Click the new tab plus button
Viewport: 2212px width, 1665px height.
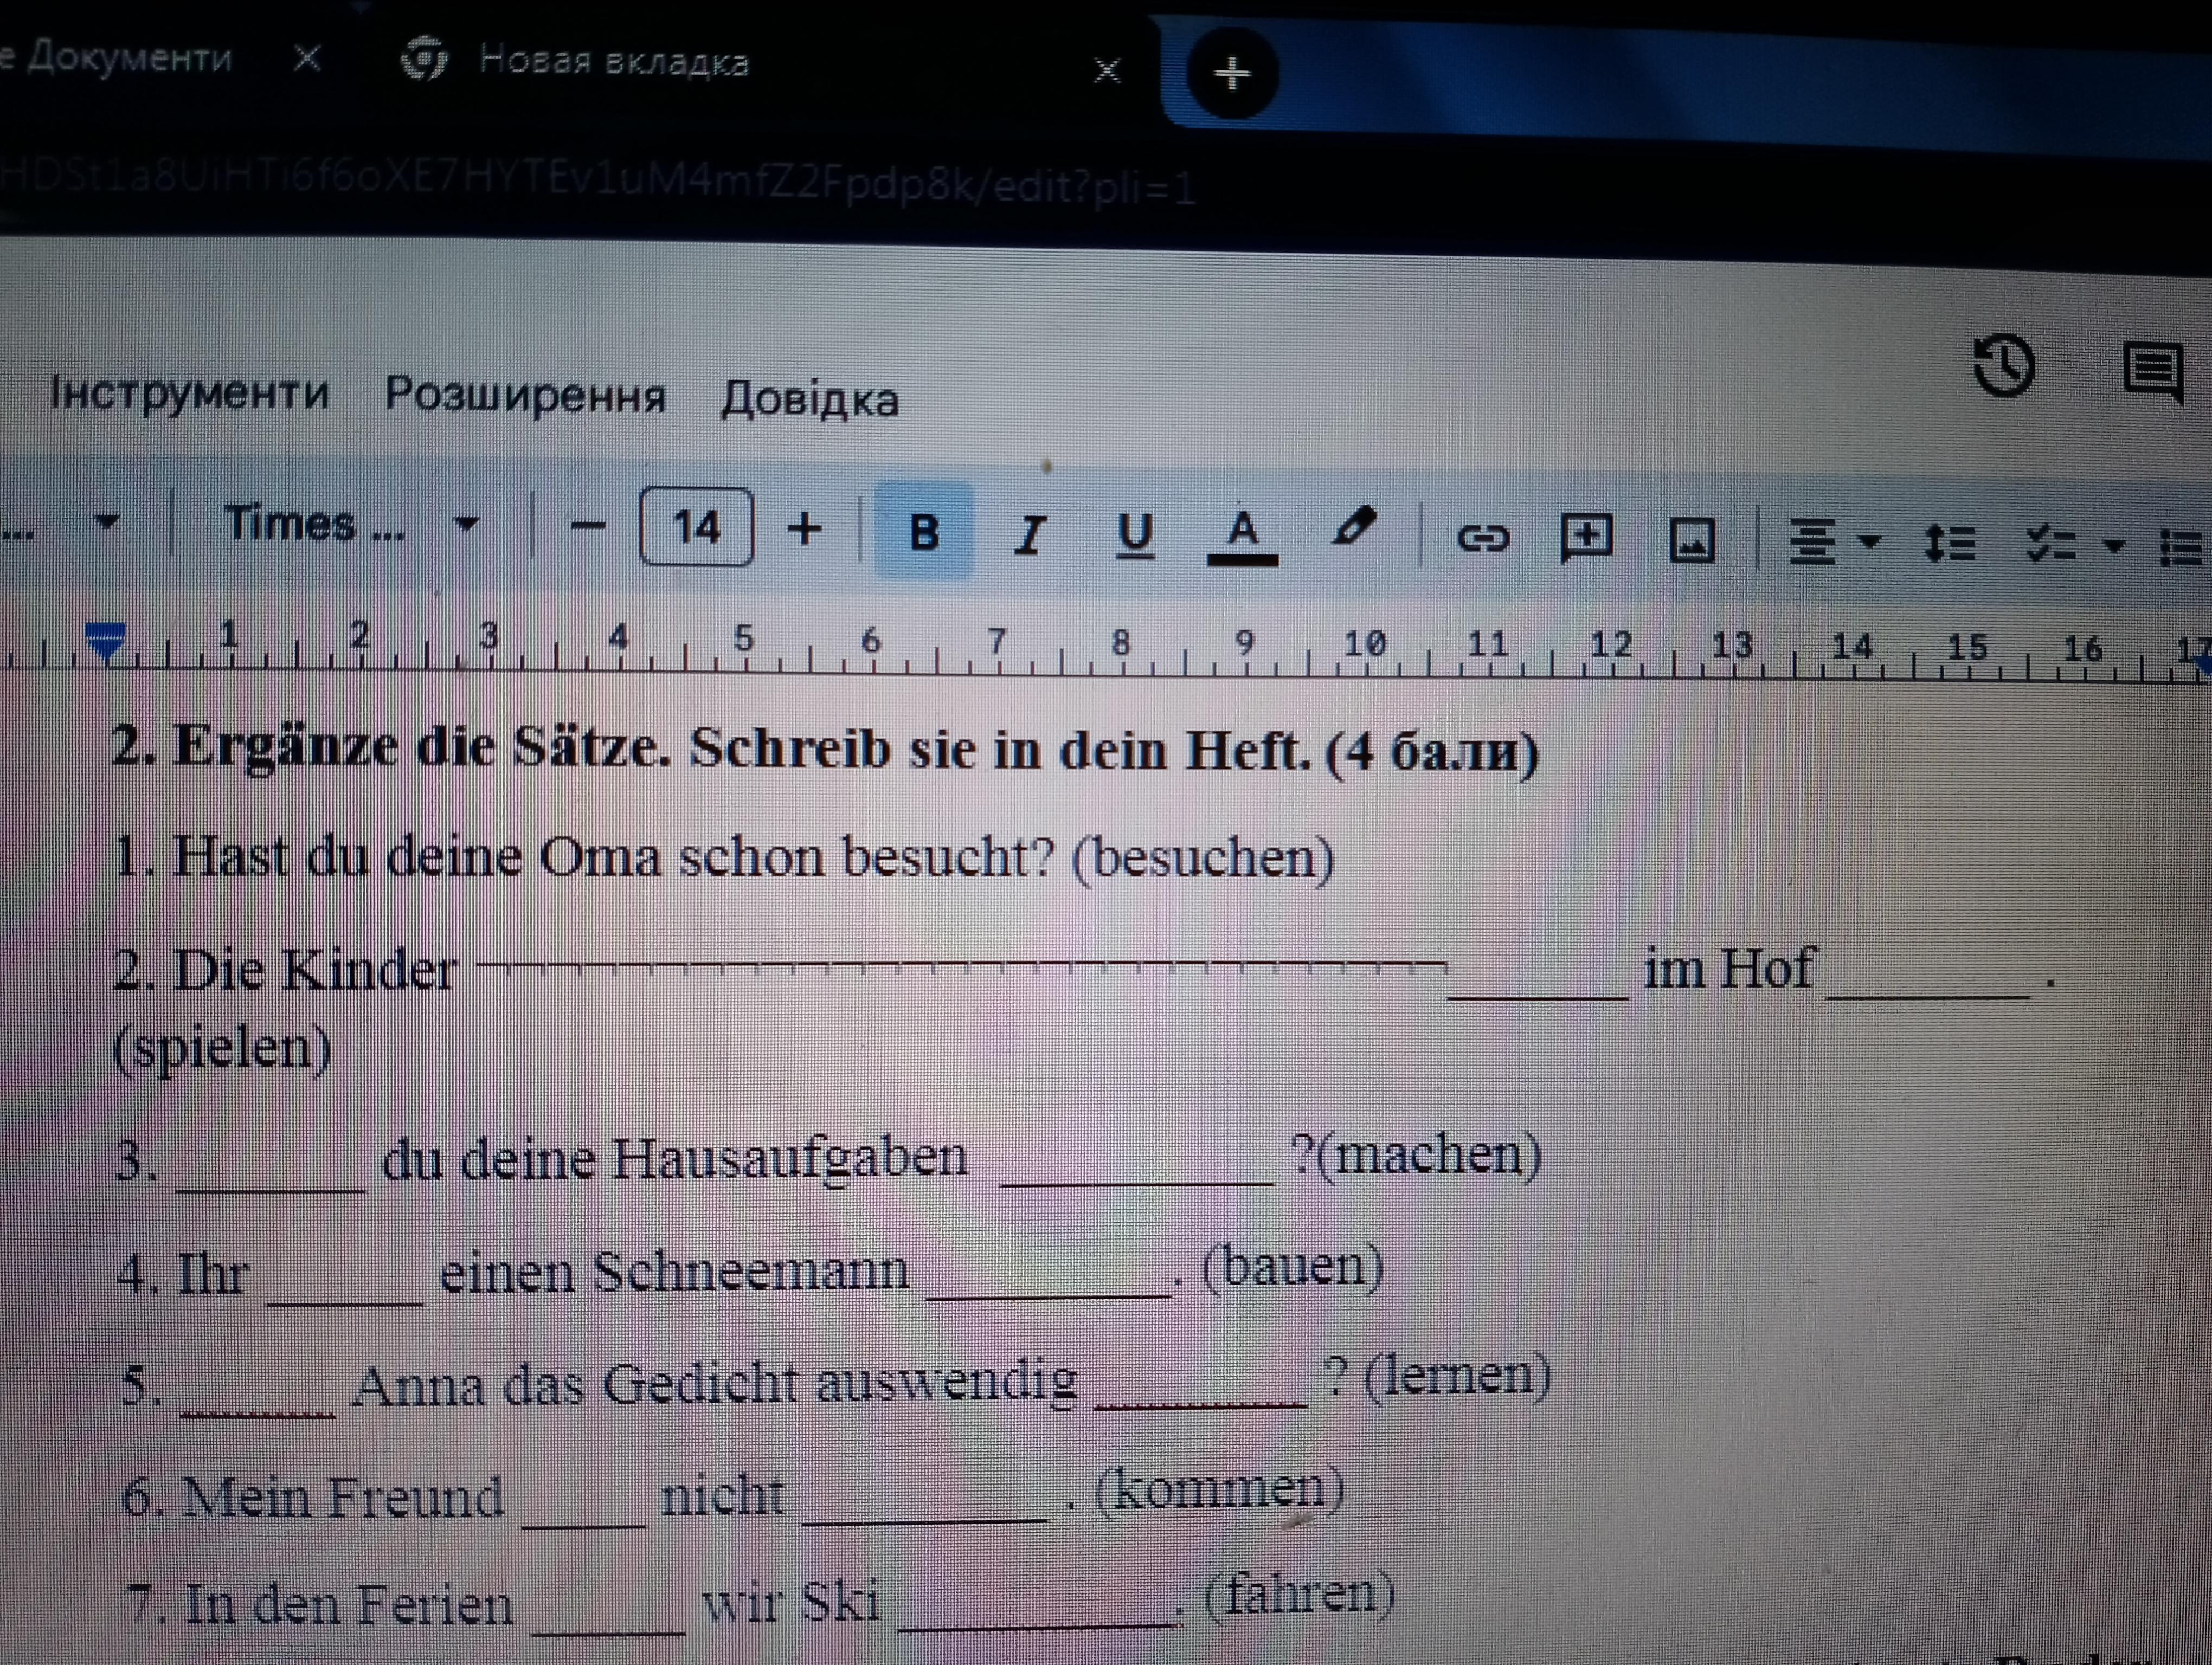tap(1232, 73)
